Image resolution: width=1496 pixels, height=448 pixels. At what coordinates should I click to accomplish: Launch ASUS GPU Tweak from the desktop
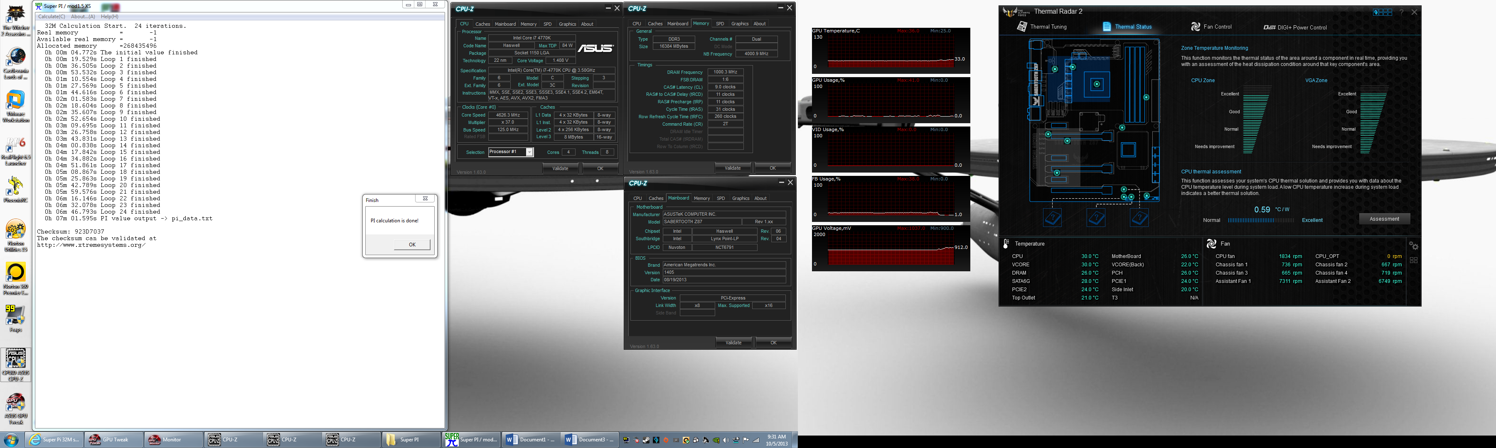(16, 409)
